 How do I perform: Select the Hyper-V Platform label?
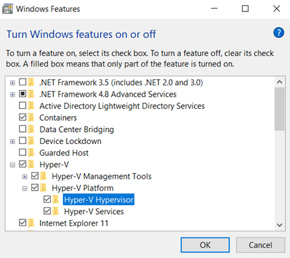coord(83,188)
